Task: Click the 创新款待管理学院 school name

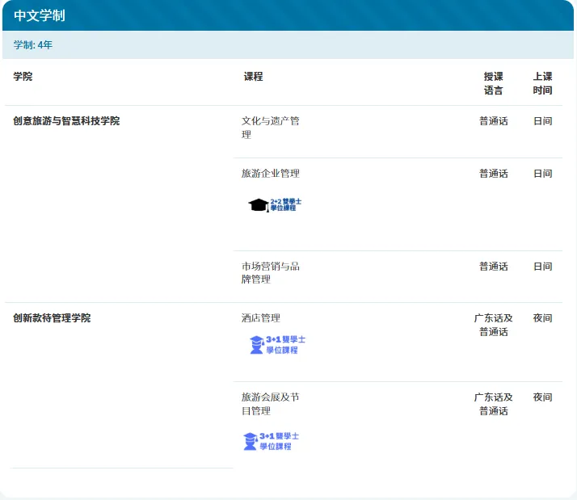Action: coord(52,318)
